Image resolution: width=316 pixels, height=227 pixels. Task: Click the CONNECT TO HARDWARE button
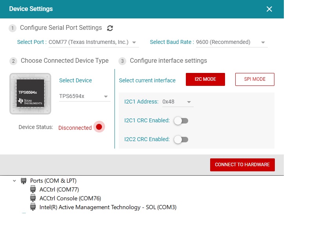tap(242, 165)
